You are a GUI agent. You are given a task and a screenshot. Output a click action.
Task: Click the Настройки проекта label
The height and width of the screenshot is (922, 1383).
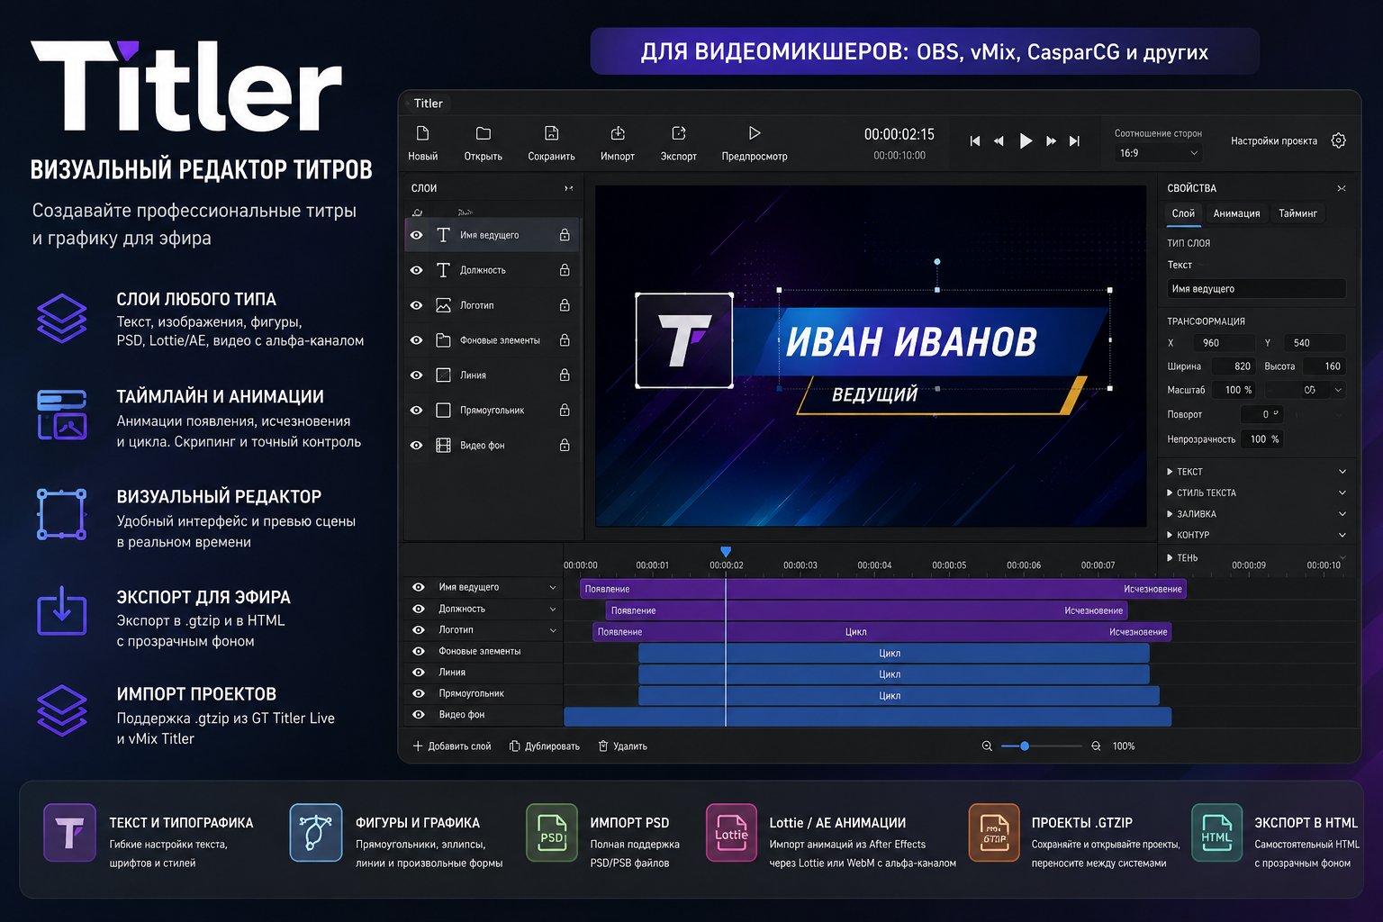pos(1274,140)
